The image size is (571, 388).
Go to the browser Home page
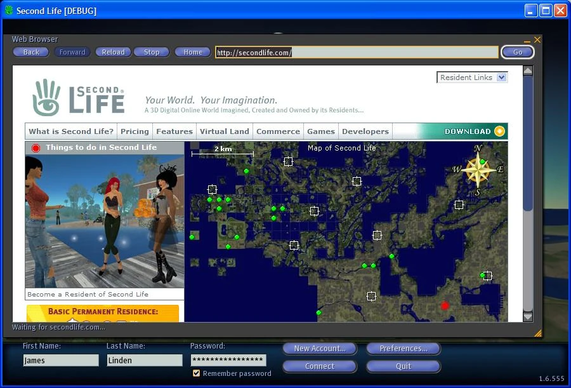[x=193, y=52]
